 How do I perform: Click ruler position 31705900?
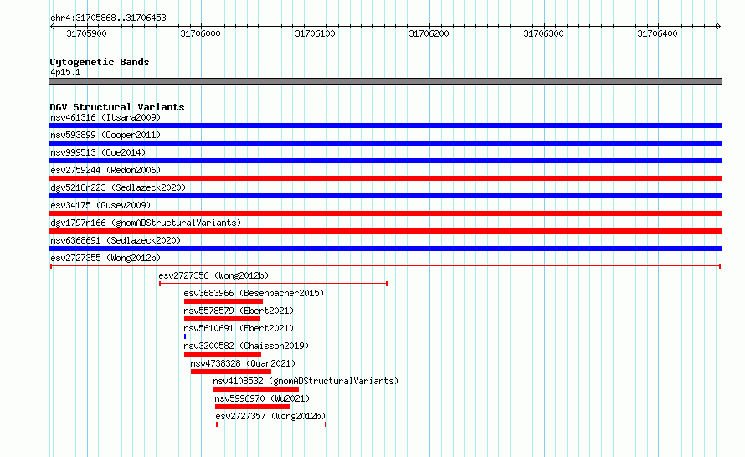pos(86,33)
